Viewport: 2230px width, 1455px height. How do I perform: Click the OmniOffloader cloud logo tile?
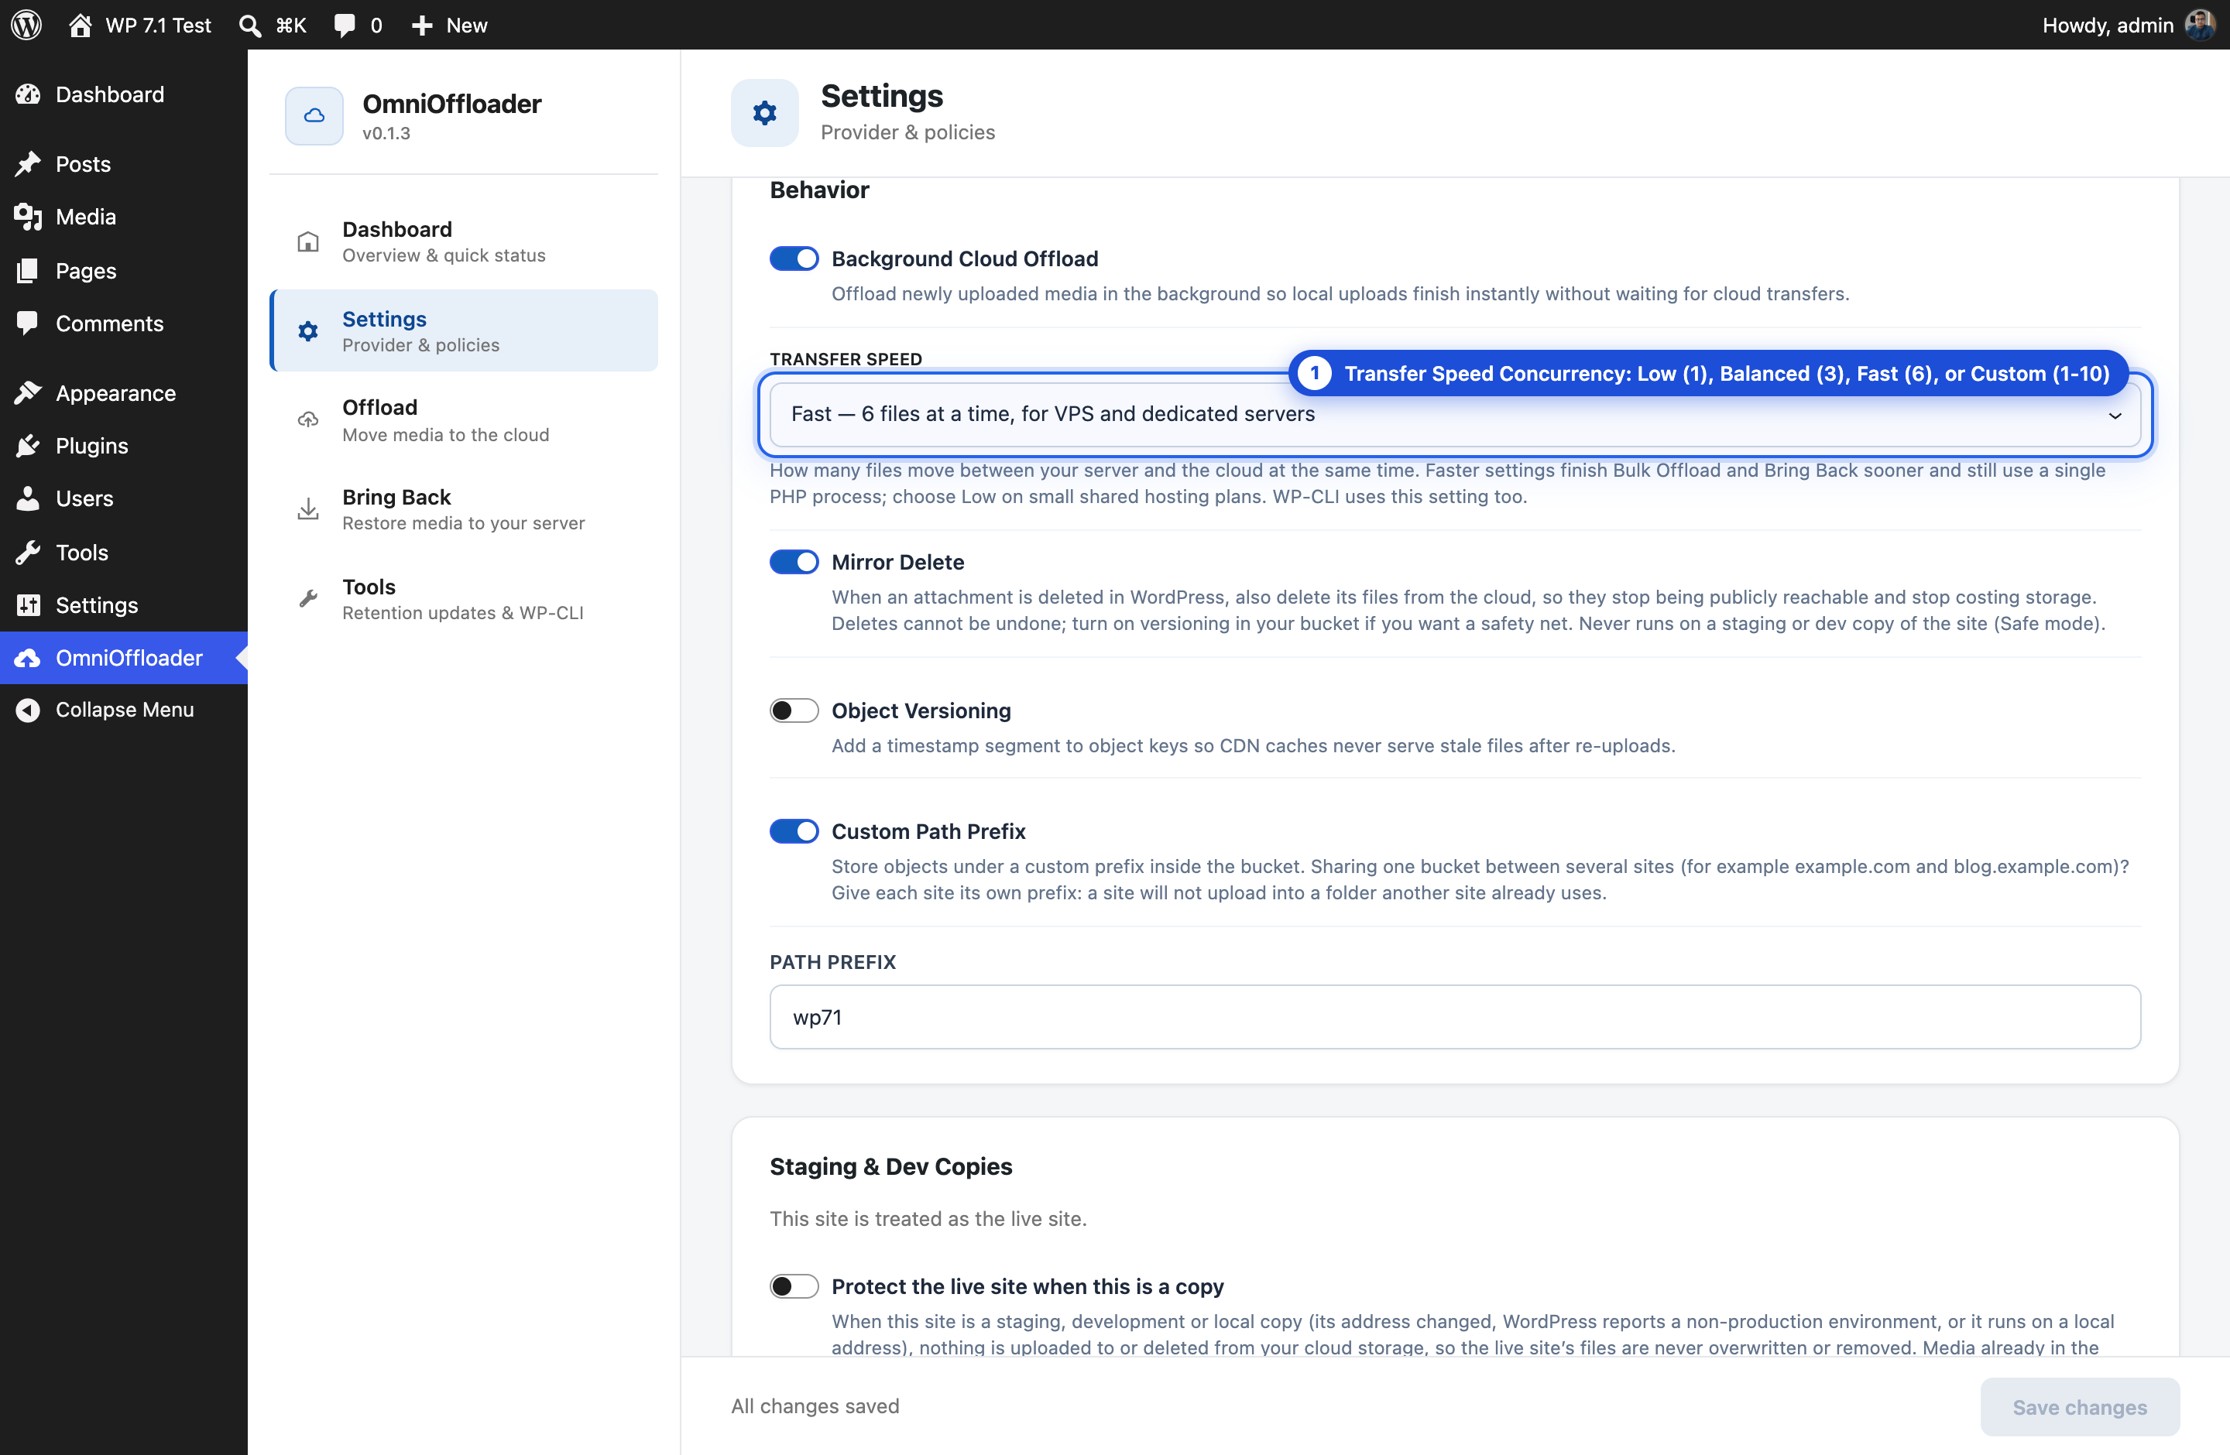coord(314,116)
